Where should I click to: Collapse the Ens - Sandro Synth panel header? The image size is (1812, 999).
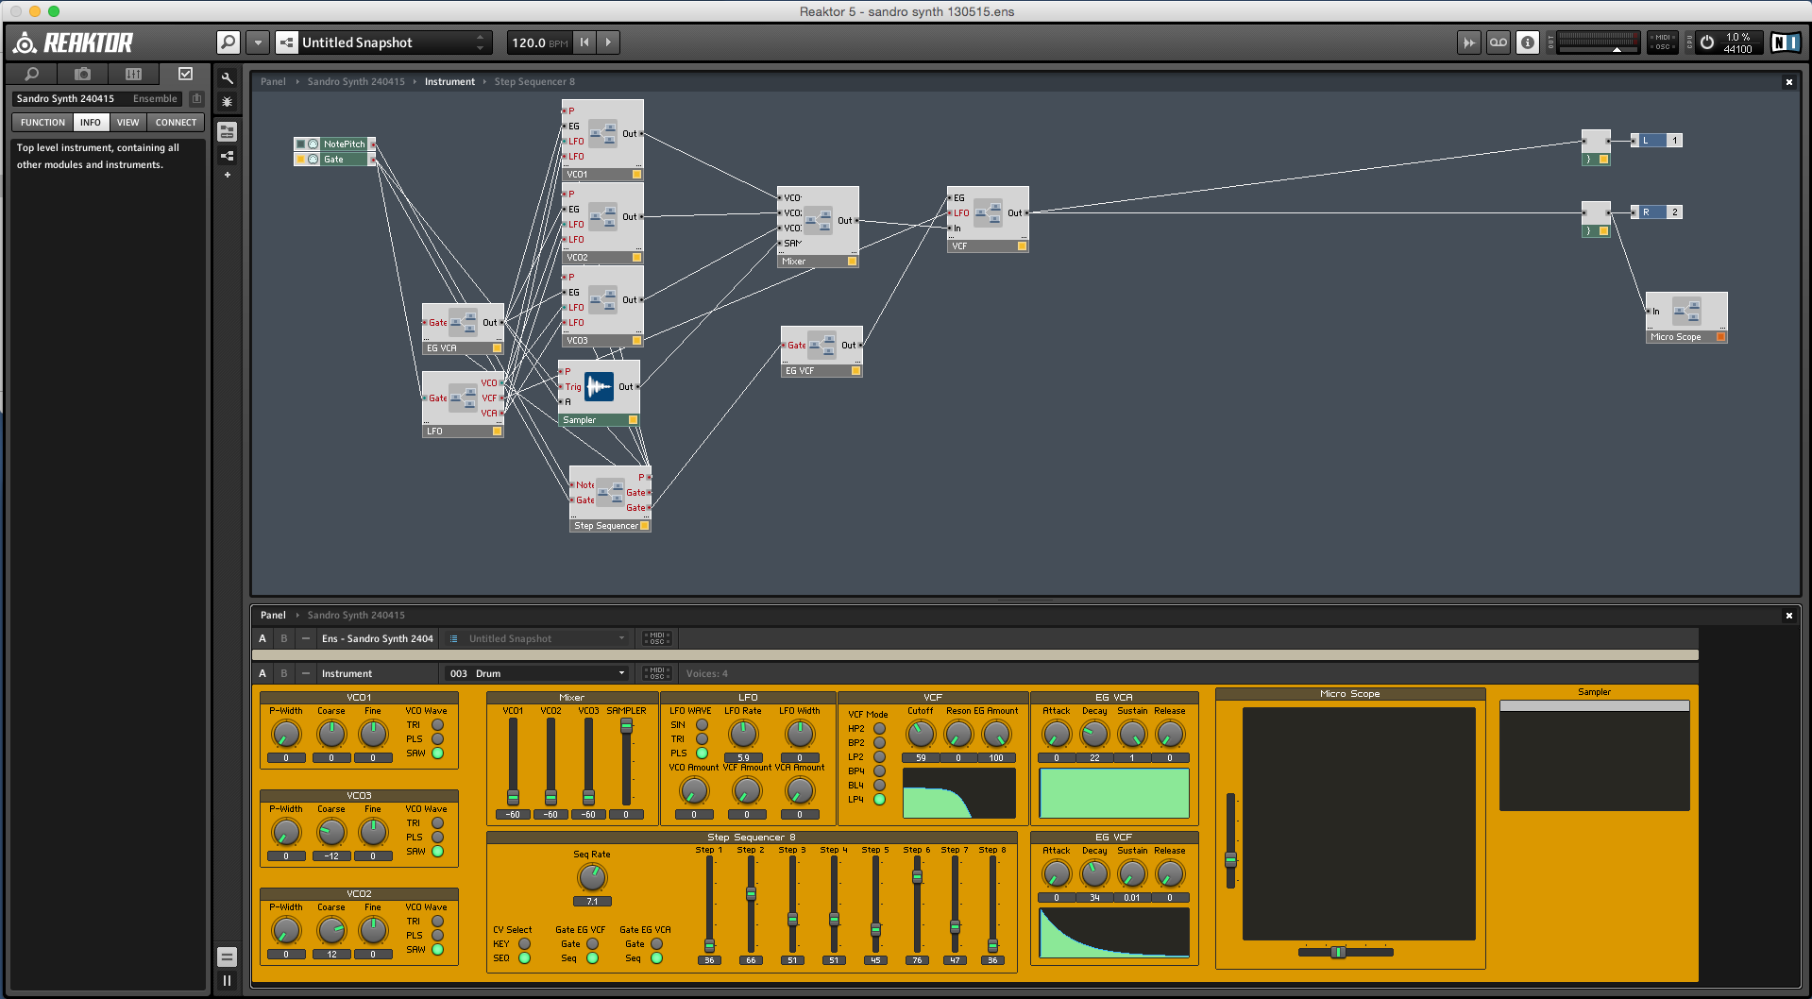[x=305, y=638]
